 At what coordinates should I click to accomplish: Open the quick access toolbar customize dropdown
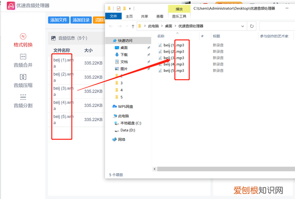tap(130, 8)
